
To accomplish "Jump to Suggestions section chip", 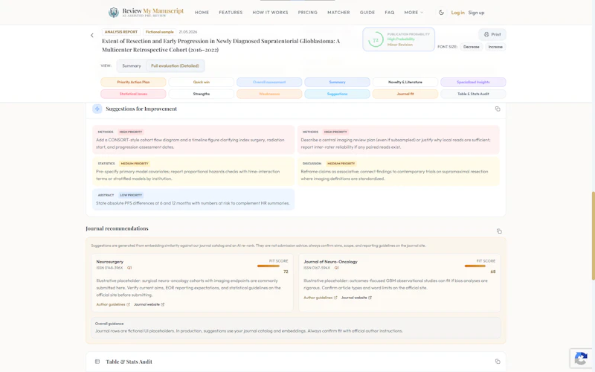I will [337, 94].
